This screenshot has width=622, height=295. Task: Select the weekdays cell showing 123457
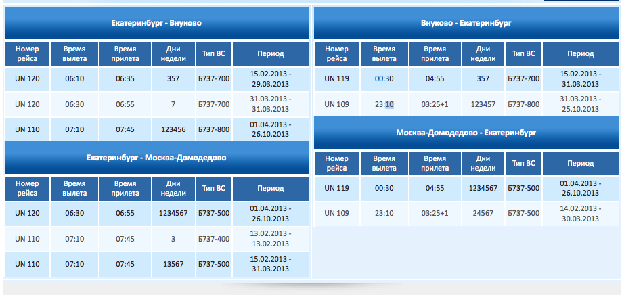pos(483,104)
